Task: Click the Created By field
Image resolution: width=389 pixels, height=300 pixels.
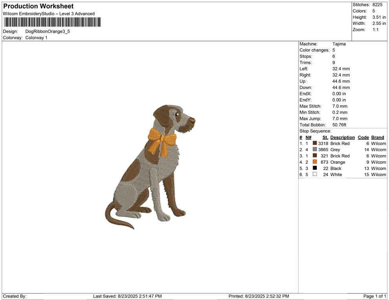Action: coord(15,296)
